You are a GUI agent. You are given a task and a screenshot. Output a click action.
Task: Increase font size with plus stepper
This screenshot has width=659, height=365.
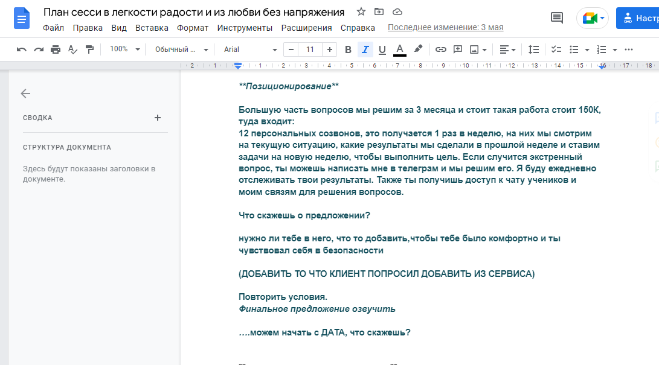coord(329,49)
